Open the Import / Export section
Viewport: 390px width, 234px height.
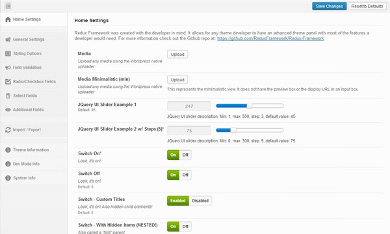click(34, 130)
